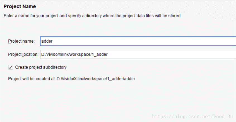This screenshot has width=236, height=122.
Task: Click the D: drive letter in Project location
Action: pyautogui.click(x=43, y=54)
